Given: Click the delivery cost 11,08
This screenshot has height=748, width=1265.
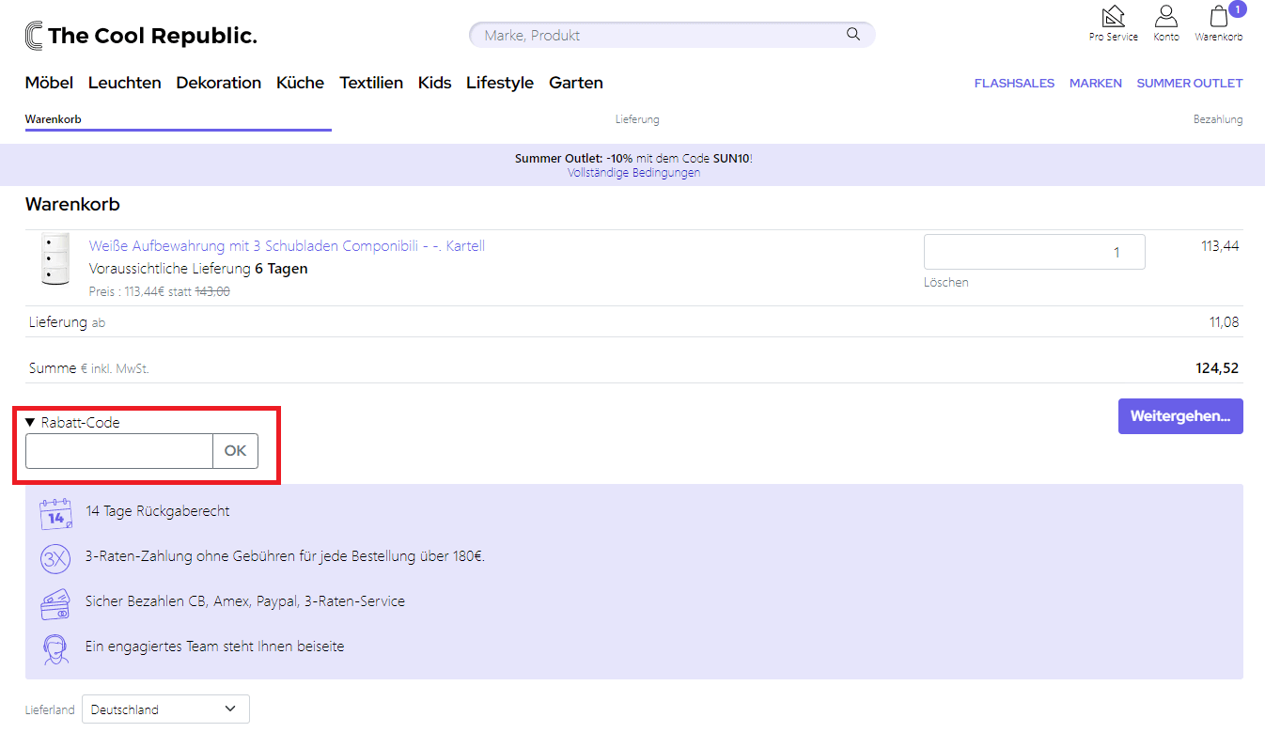Looking at the screenshot, I should 1224,322.
